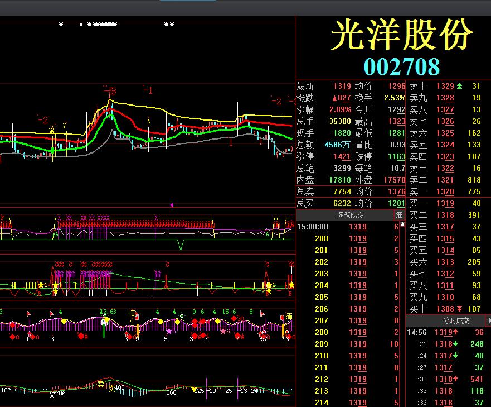Expand the panel with arrow right of 分时成交
The height and width of the screenshot is (407, 491).
click(489, 320)
